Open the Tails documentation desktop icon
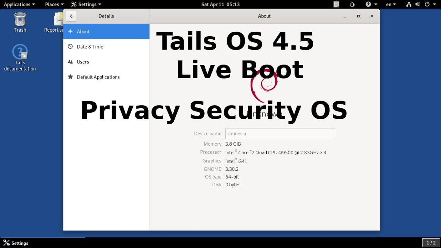The width and height of the screenshot is (441, 248). (20, 58)
